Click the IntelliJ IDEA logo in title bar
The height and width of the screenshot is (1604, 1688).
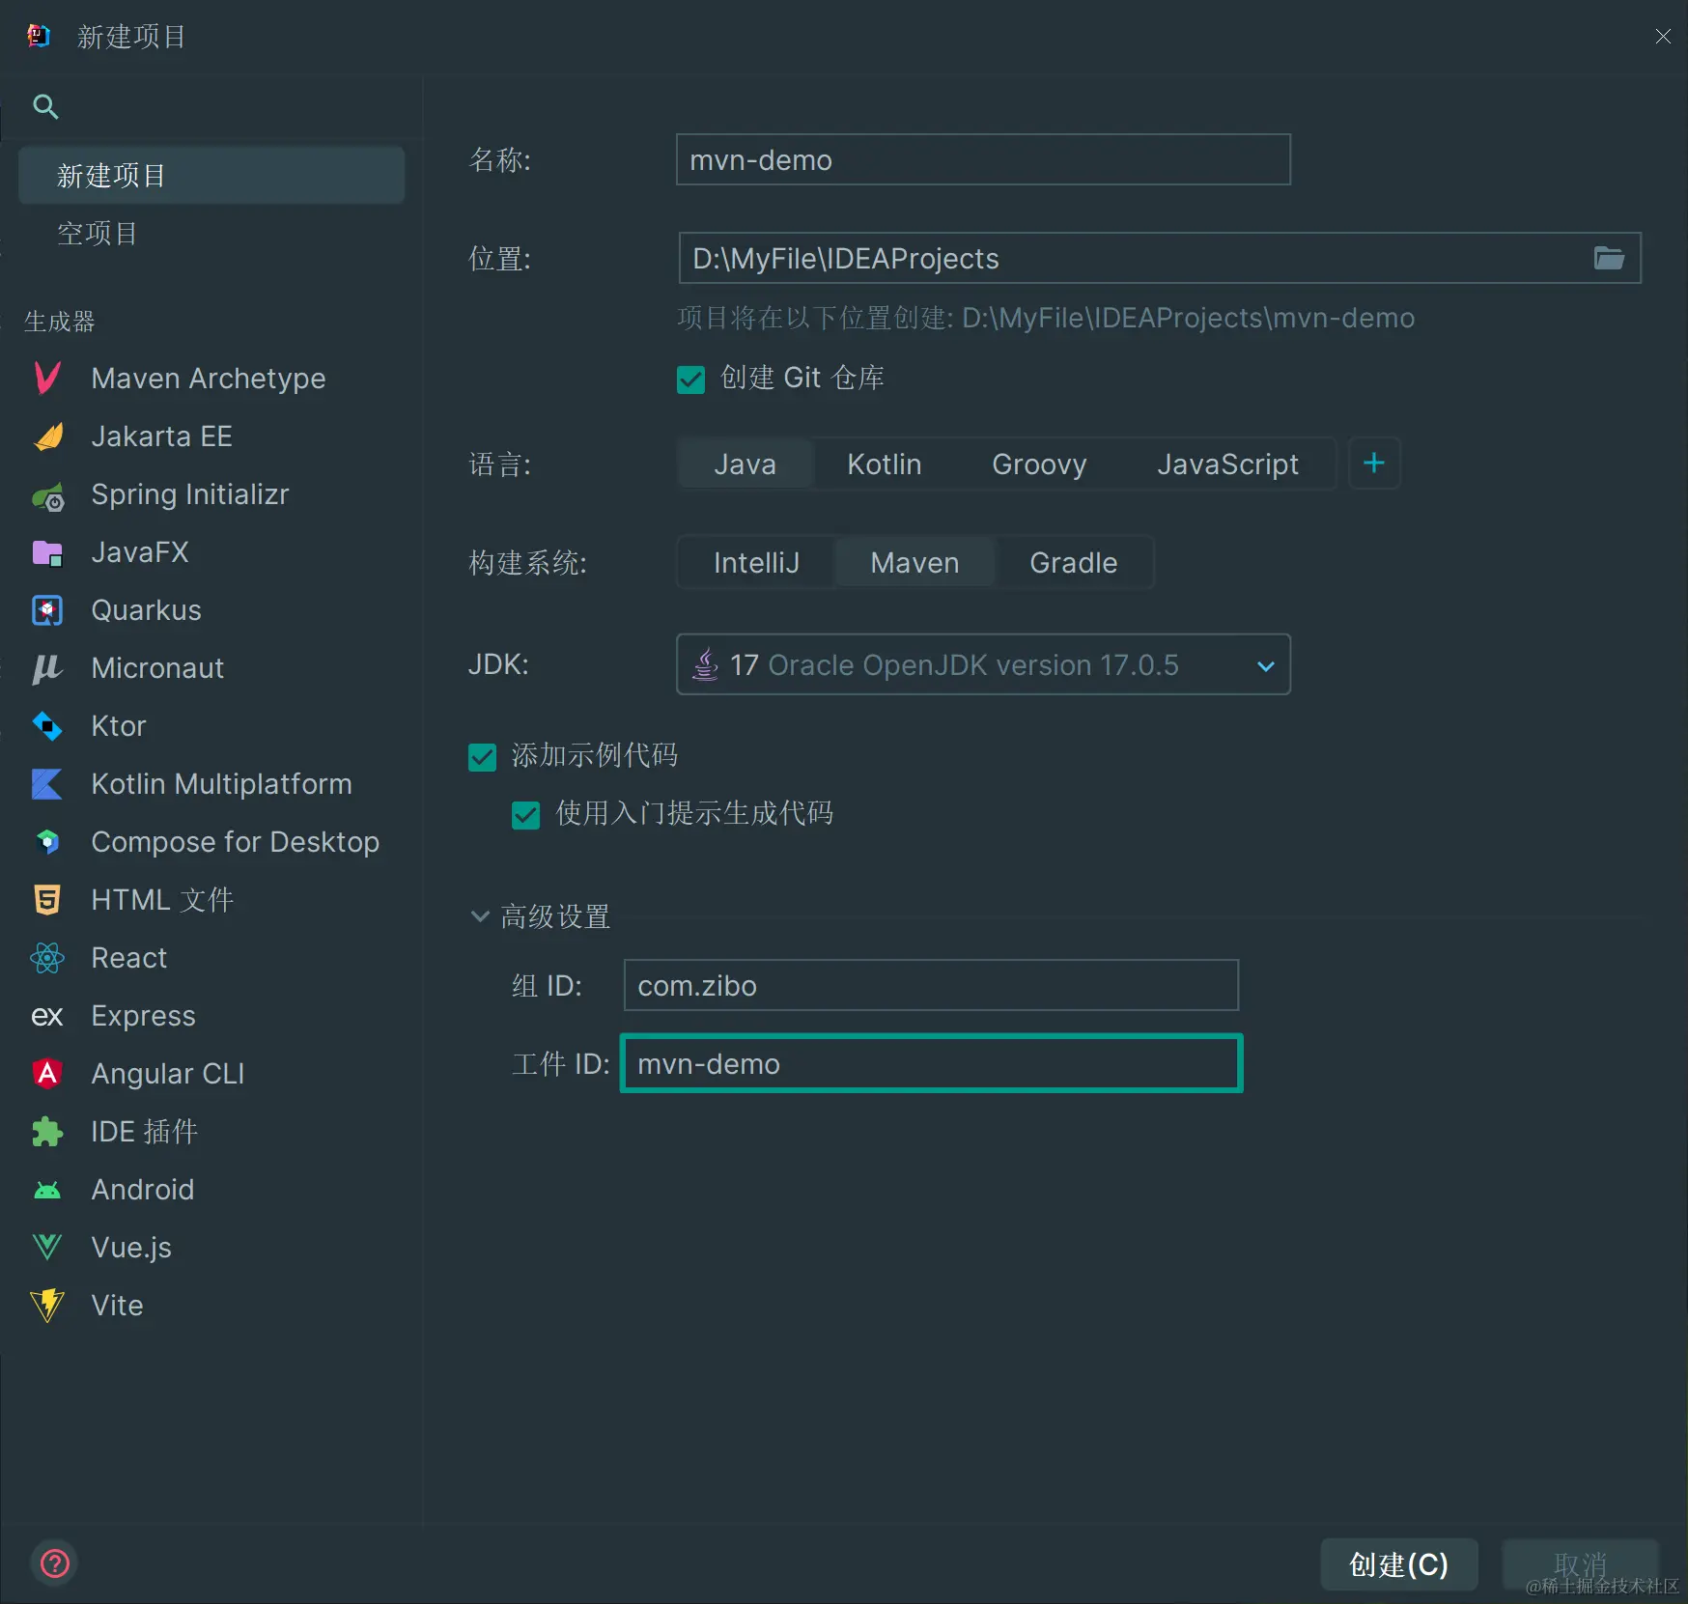[39, 36]
